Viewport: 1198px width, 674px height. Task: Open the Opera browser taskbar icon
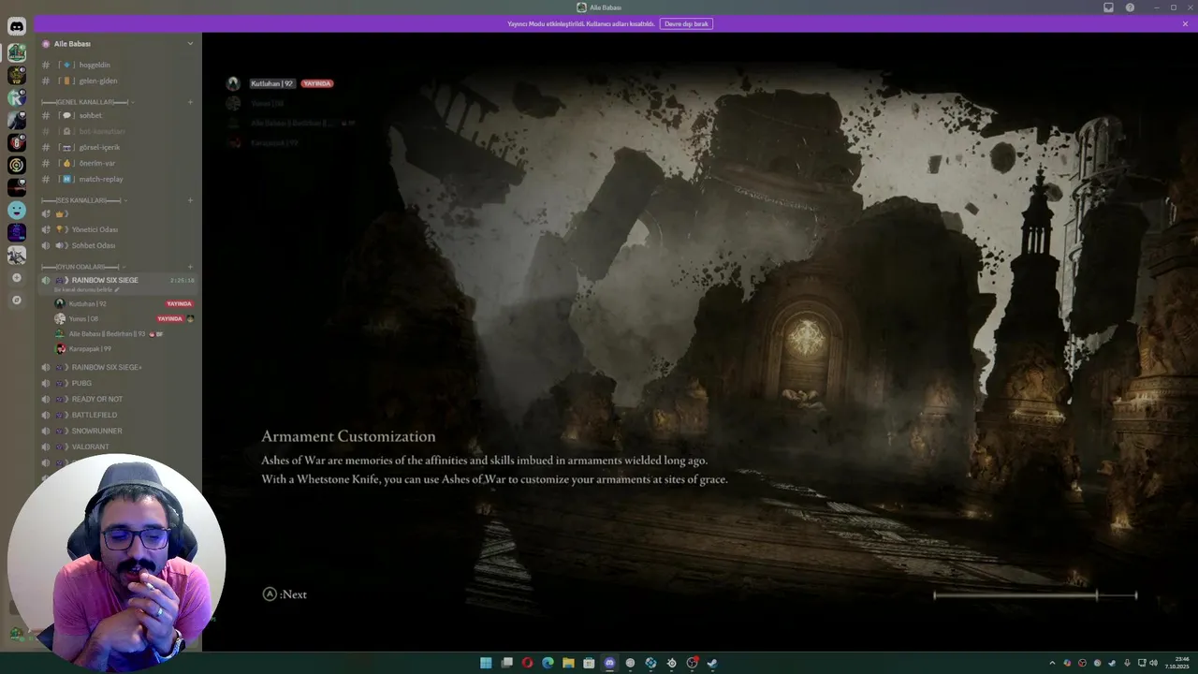pos(527,663)
